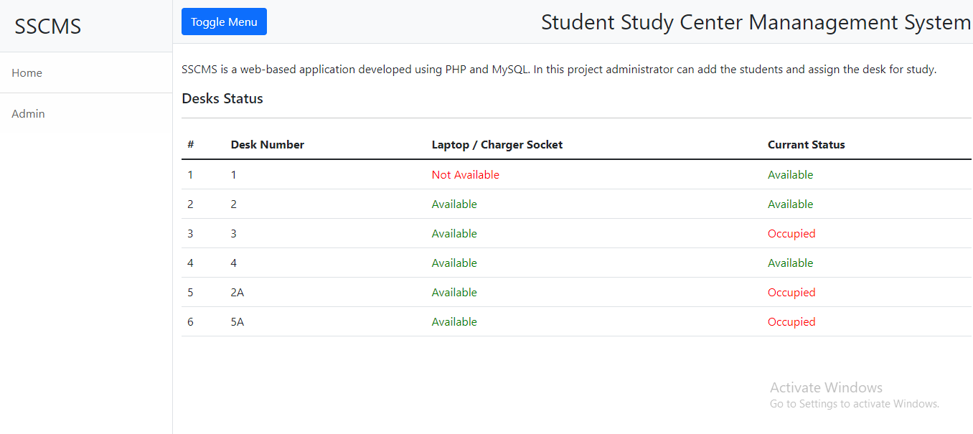
Task: Click row index 5 in the table
Action: click(191, 293)
